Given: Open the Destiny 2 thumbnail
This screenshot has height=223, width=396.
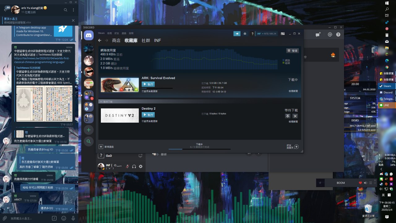Looking at the screenshot, I should (x=120, y=116).
